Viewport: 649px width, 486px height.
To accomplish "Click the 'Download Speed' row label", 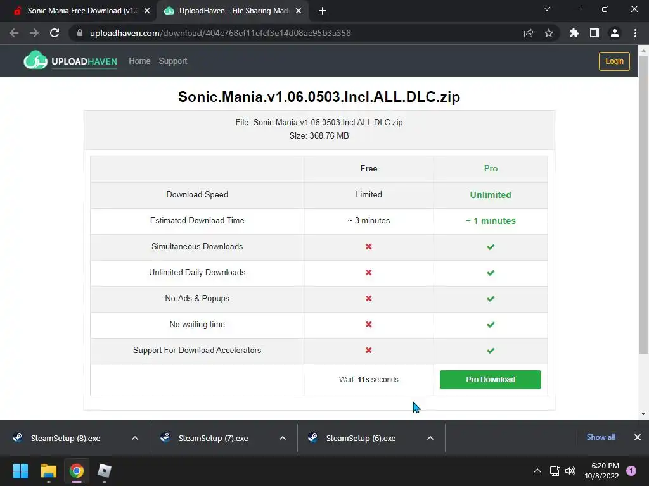I will [x=197, y=195].
